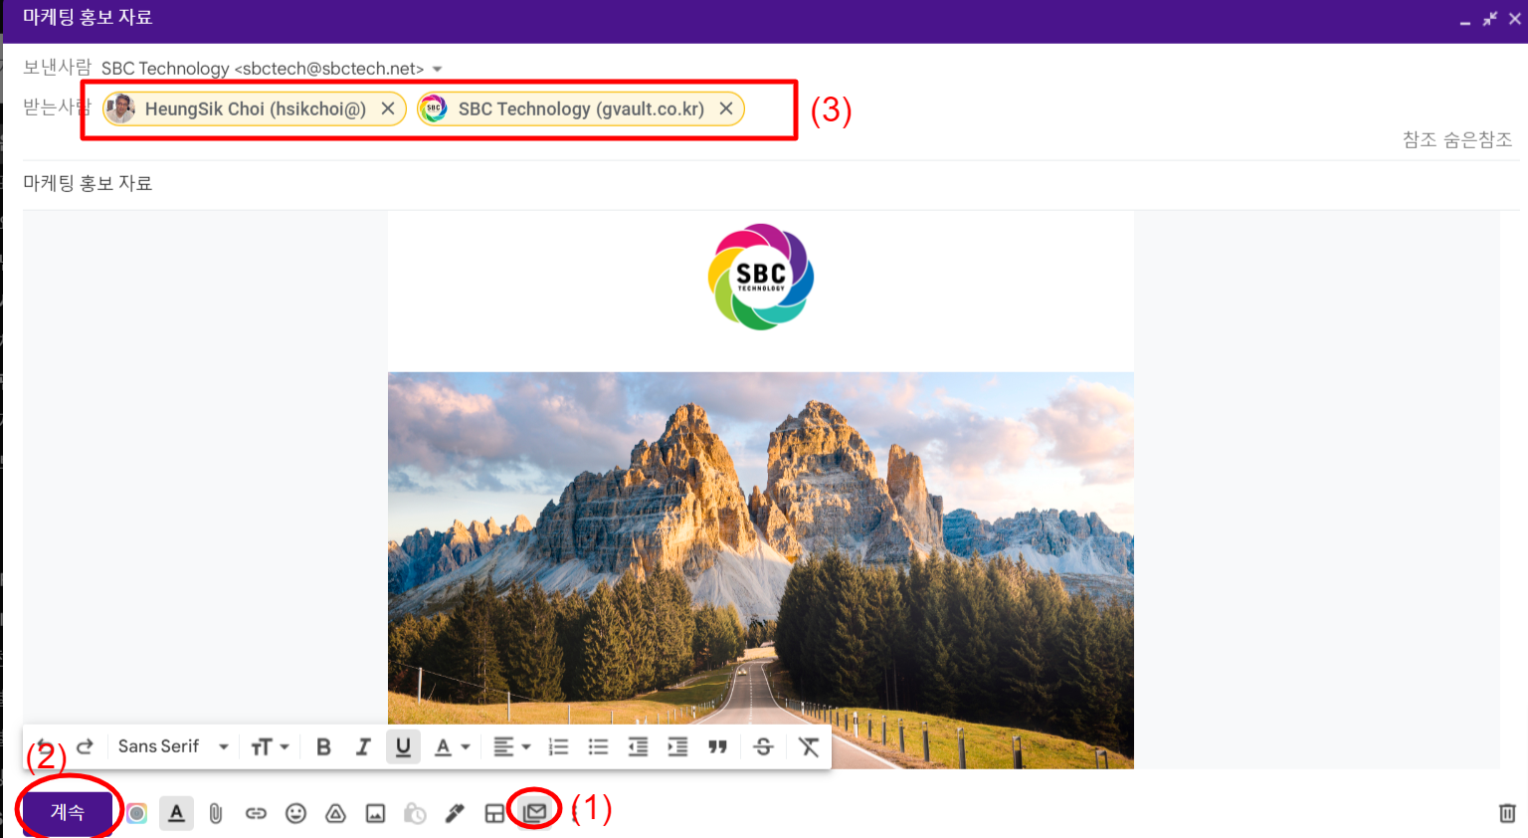Click 참조 to add Cc recipients

[1420, 139]
